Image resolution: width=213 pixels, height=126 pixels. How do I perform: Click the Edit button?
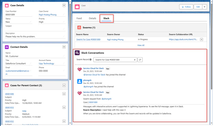[x=198, y=7]
